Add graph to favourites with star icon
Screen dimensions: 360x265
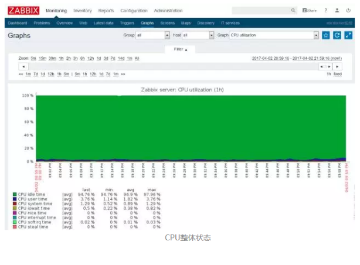click(x=326, y=35)
